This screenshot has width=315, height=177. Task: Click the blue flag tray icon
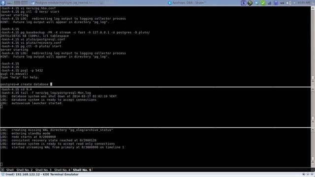(276, 3)
